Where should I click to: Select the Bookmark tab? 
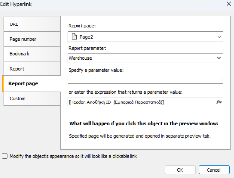pos(32,54)
